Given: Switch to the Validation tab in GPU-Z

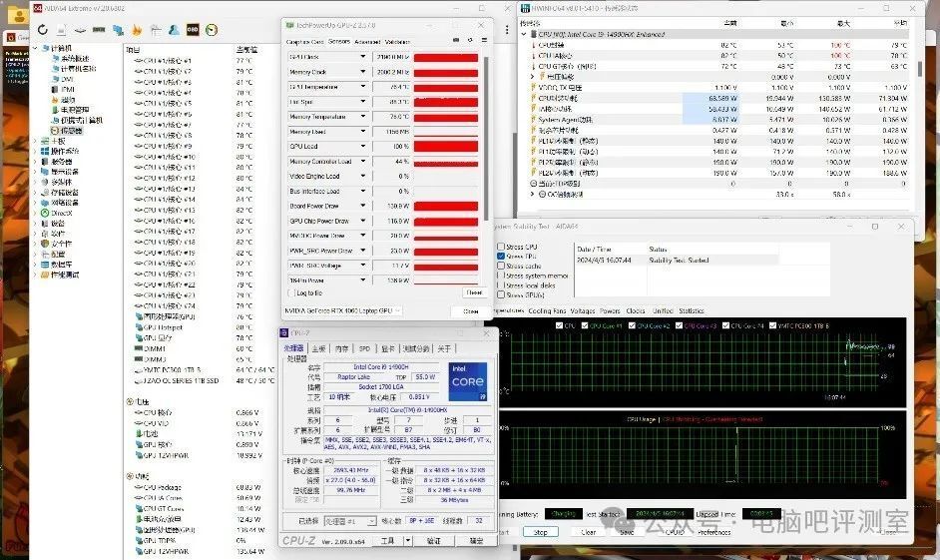Looking at the screenshot, I should click(397, 42).
